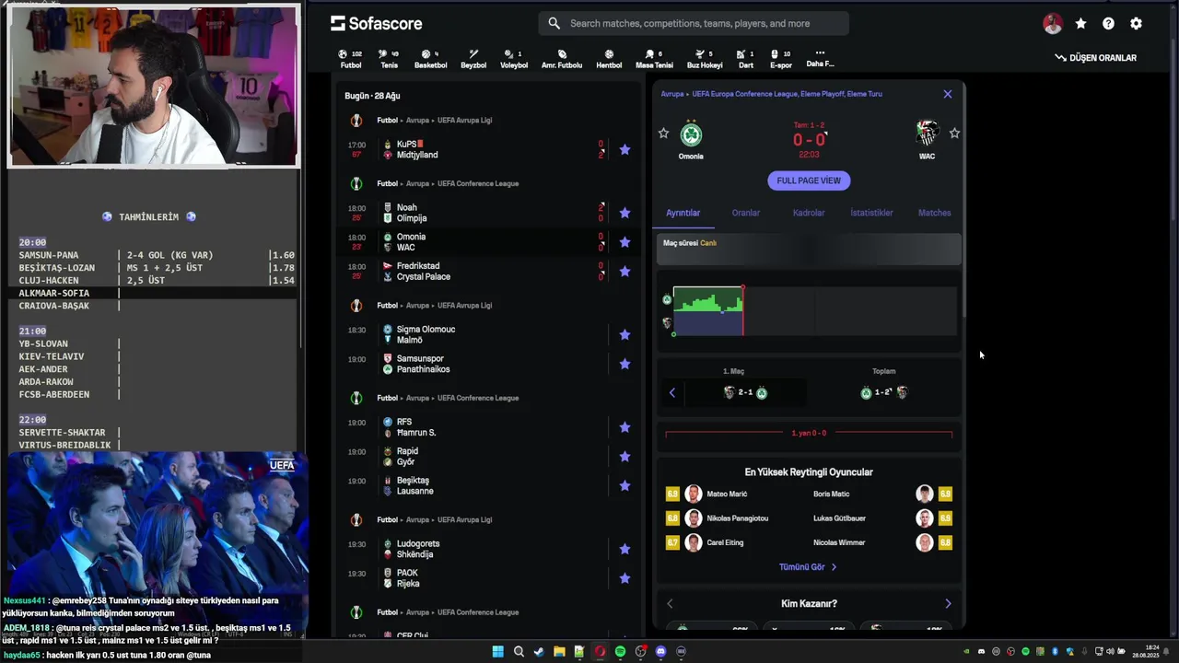
Task: Click the Sofascore logo
Action: [377, 24]
